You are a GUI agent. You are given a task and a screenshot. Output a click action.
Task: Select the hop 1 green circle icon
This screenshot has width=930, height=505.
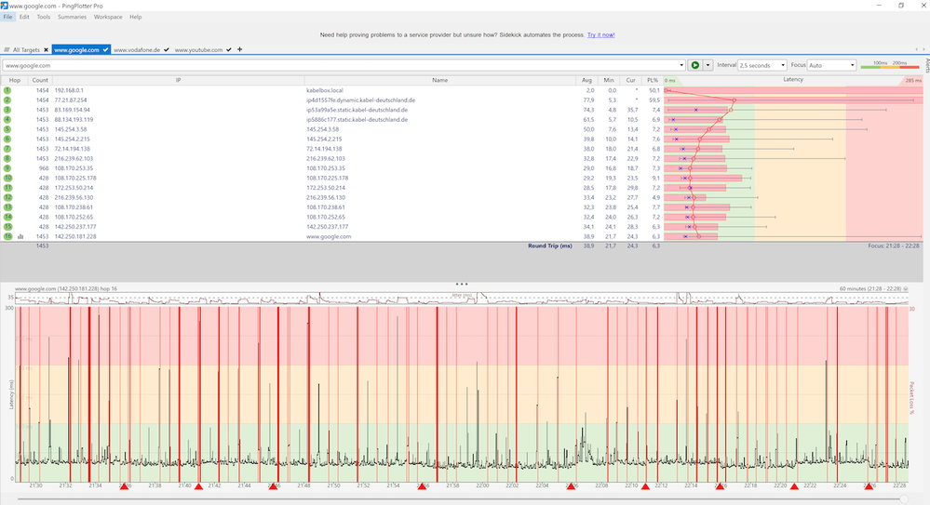point(7,91)
